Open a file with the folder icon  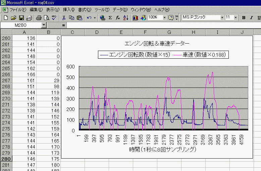click(14, 17)
